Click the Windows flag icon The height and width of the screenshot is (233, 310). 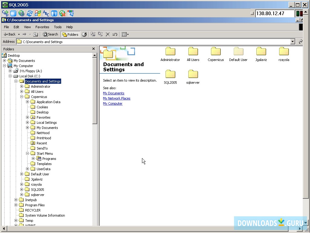click(38, 13)
